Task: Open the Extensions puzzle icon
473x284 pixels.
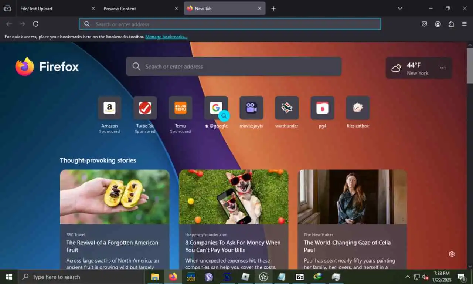Action: tap(451, 24)
